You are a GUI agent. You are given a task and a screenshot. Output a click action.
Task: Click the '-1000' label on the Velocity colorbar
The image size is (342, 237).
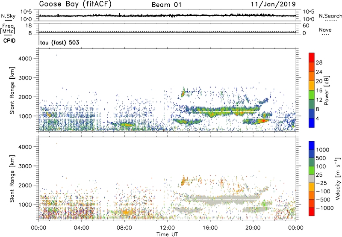pos(324,208)
